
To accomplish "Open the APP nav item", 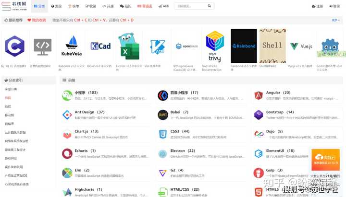I will pyautogui.click(x=164, y=6).
